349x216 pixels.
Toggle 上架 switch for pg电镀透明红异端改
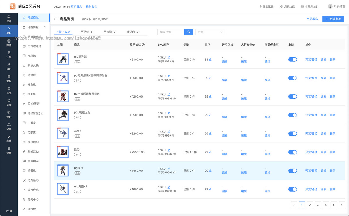[293, 96]
